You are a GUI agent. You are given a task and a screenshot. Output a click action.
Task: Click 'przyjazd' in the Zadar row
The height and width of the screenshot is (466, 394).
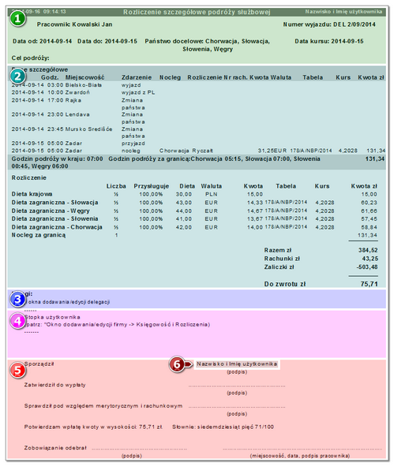tap(133, 144)
